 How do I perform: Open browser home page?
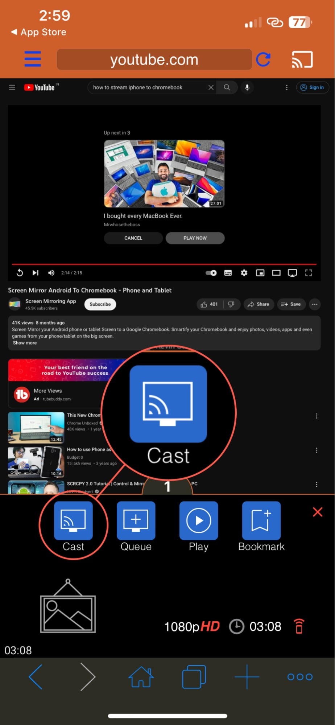coord(141,677)
